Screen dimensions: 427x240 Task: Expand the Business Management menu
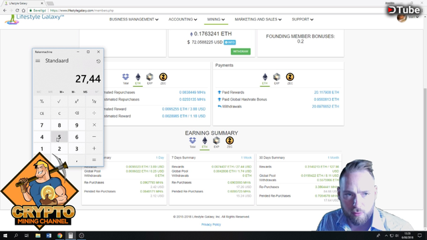point(133,19)
